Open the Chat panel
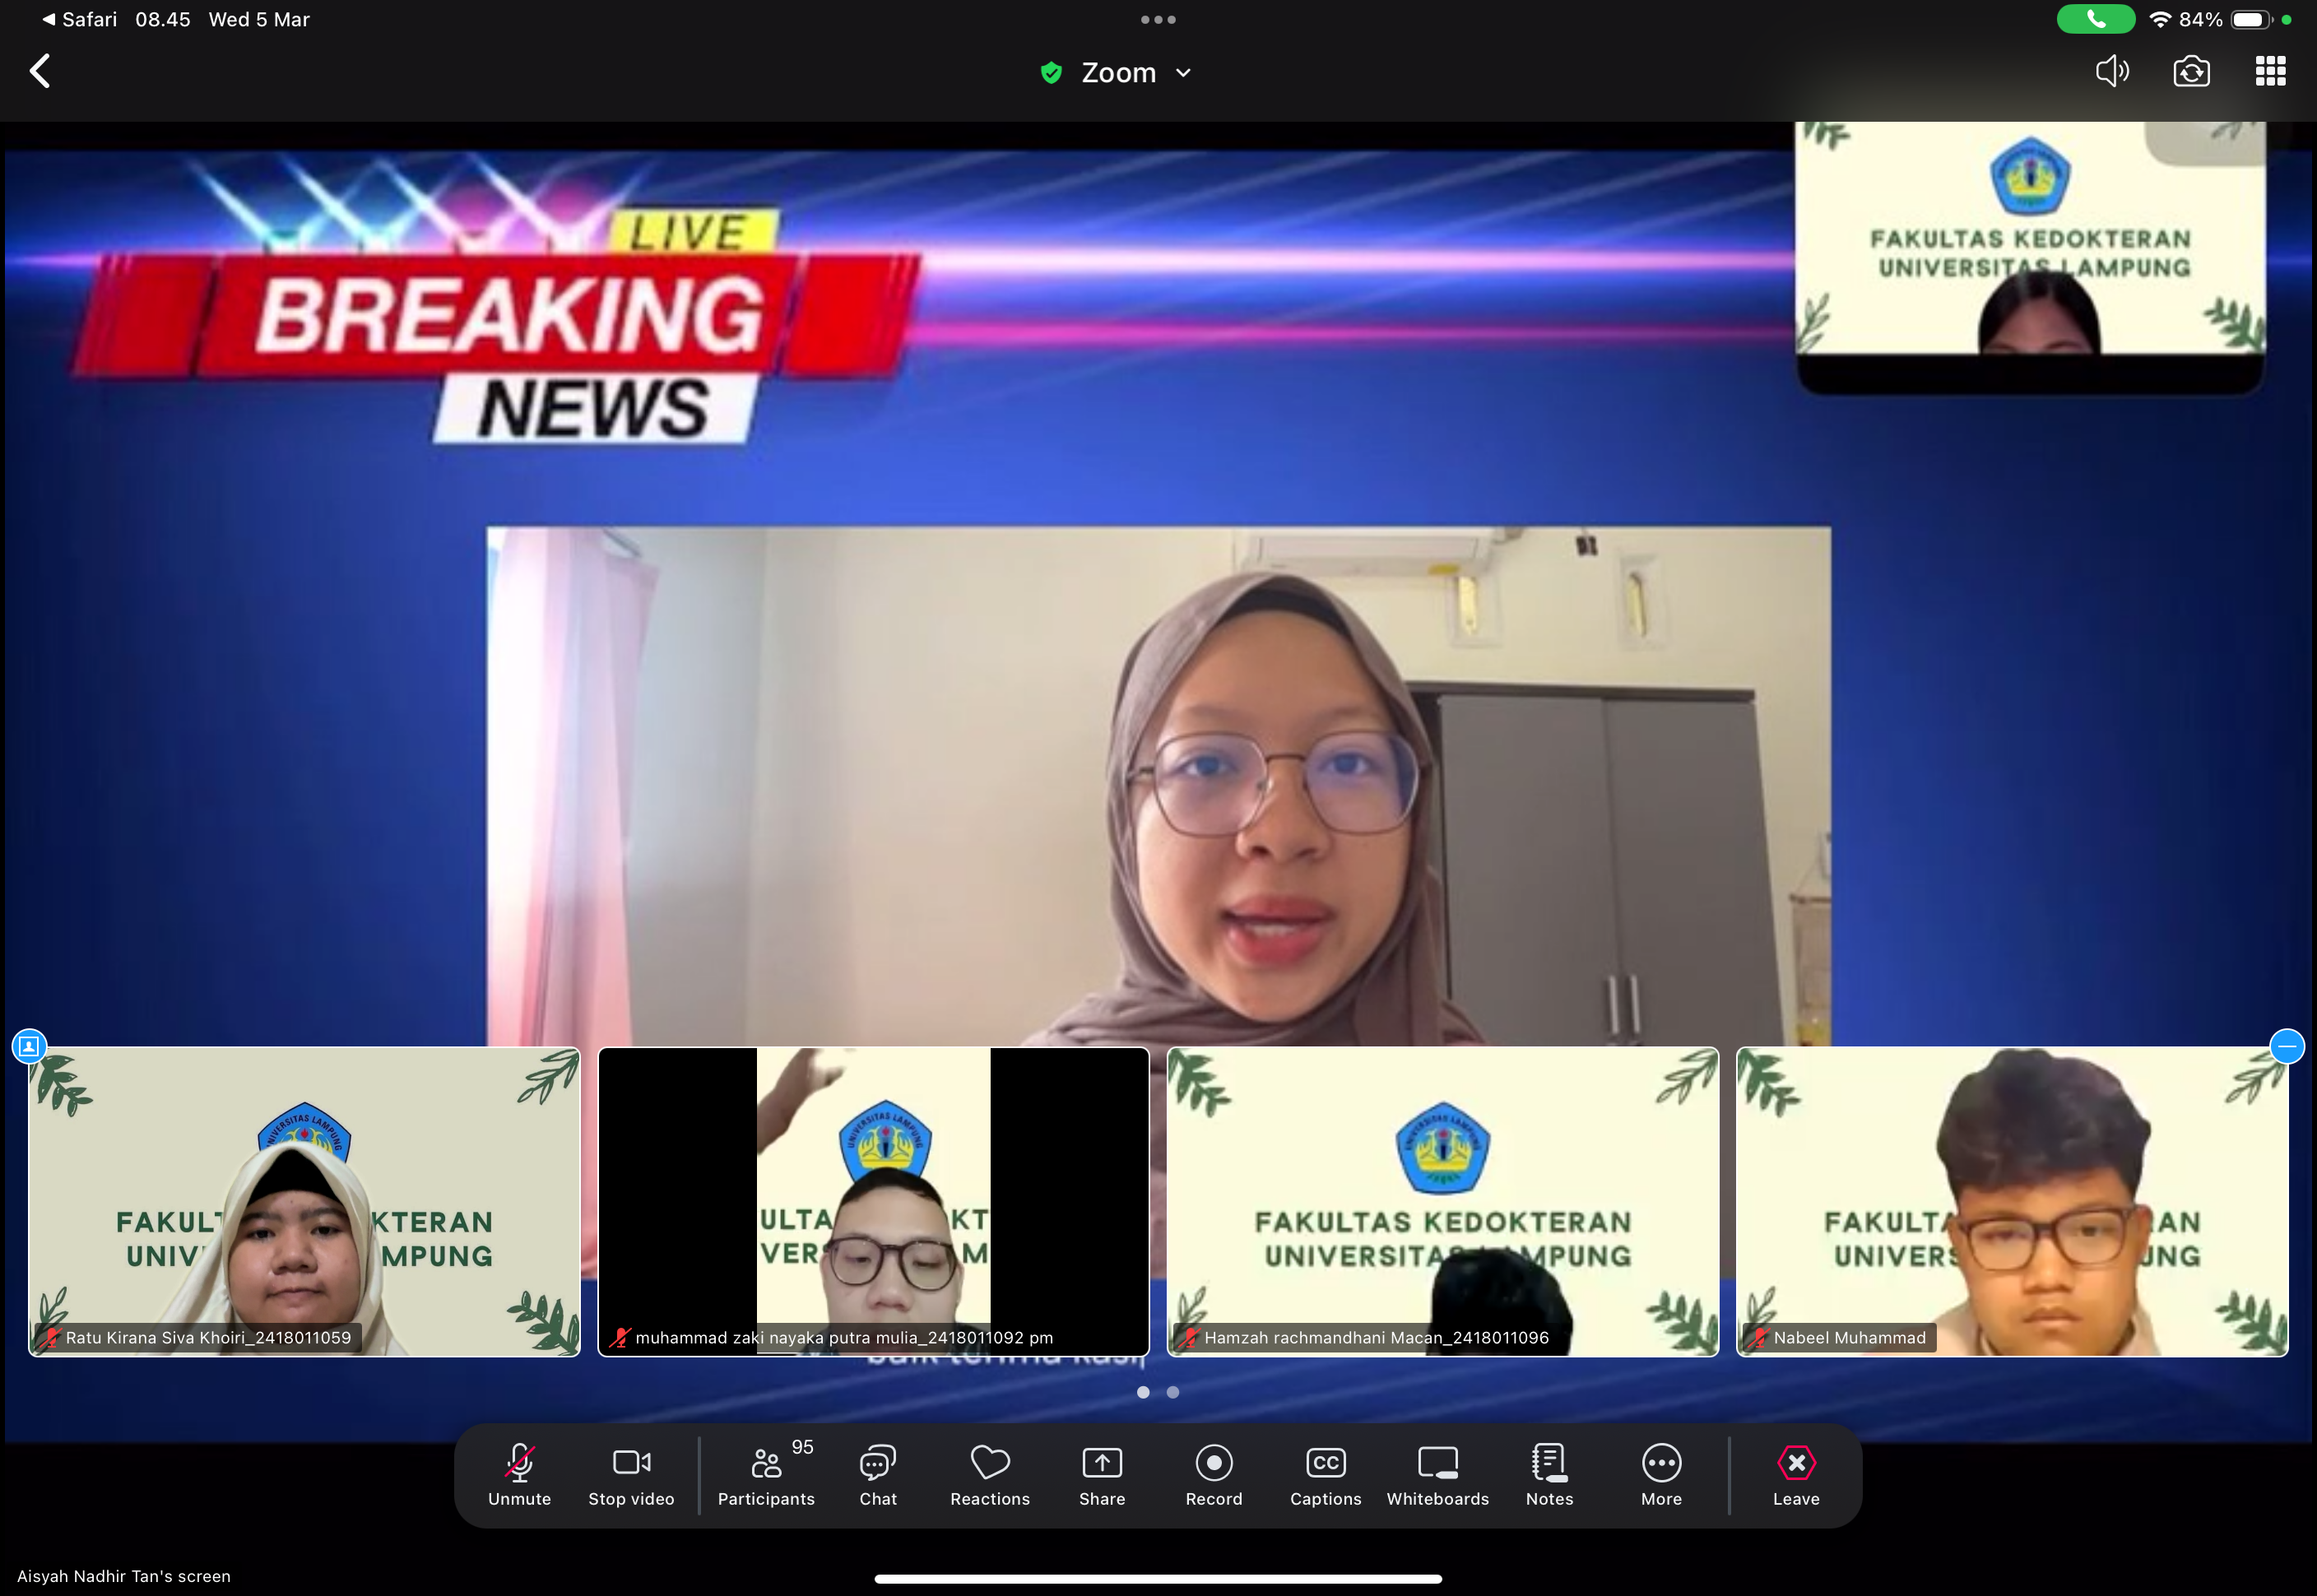The height and width of the screenshot is (1596, 2317). click(x=878, y=1475)
